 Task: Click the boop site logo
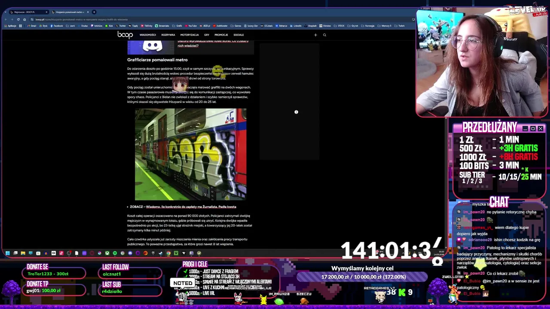point(125,35)
